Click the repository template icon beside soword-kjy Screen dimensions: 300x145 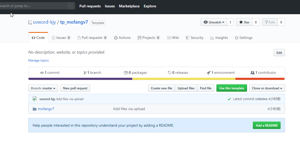point(30,23)
